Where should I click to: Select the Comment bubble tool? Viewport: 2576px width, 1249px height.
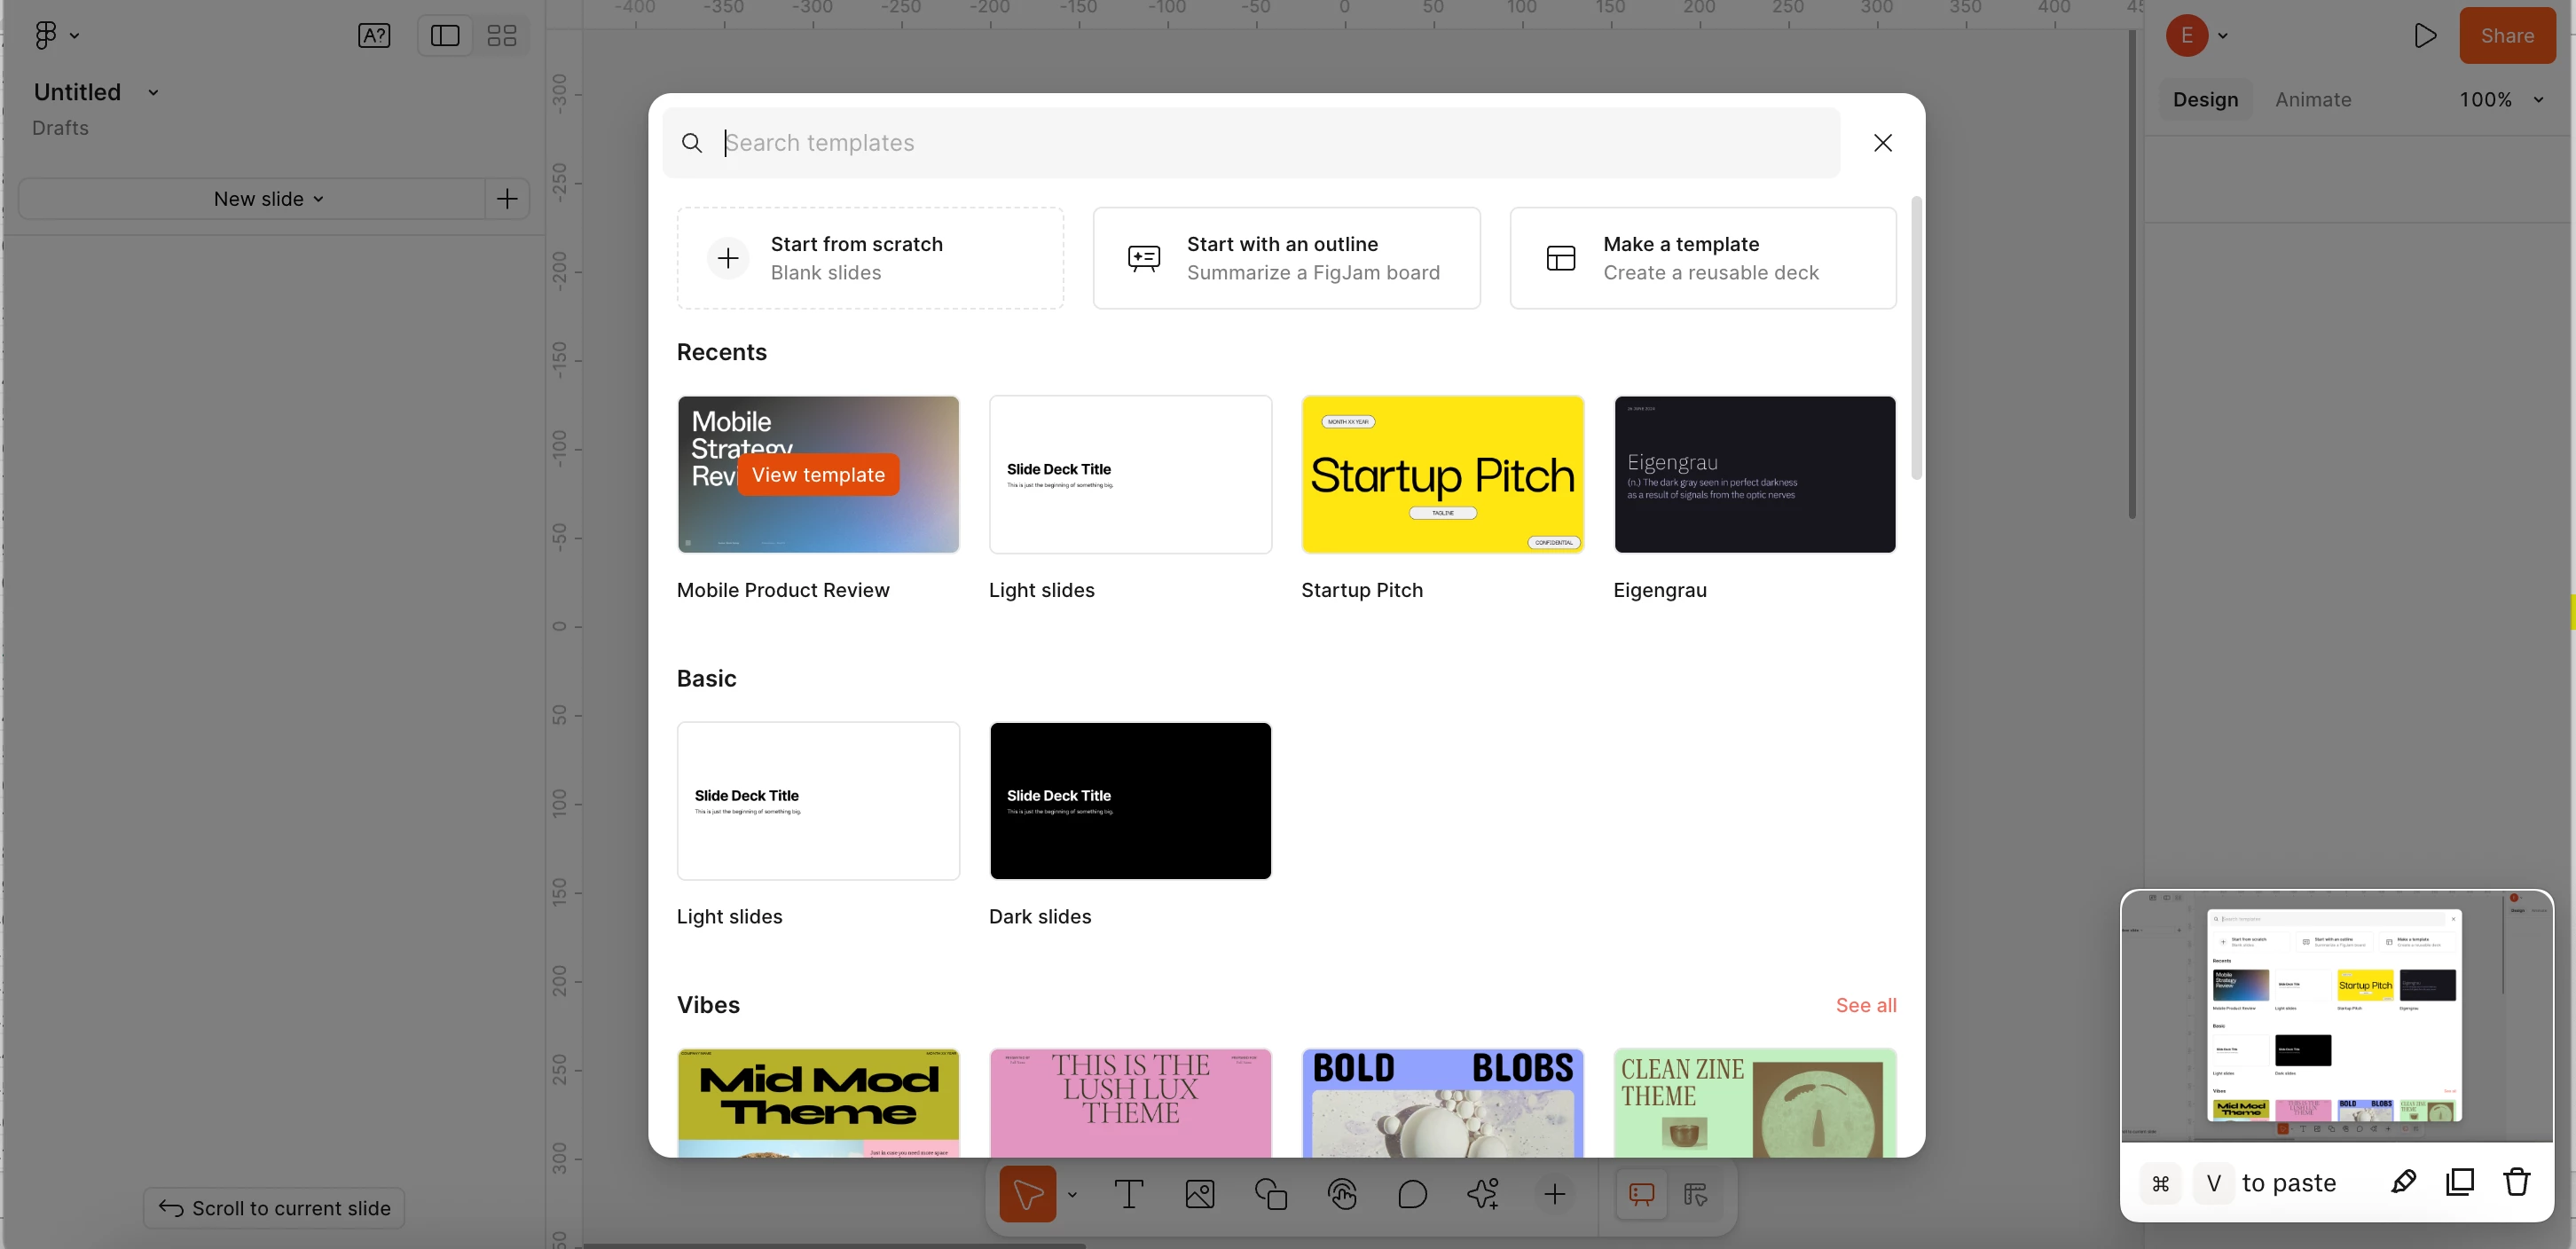tap(1412, 1194)
